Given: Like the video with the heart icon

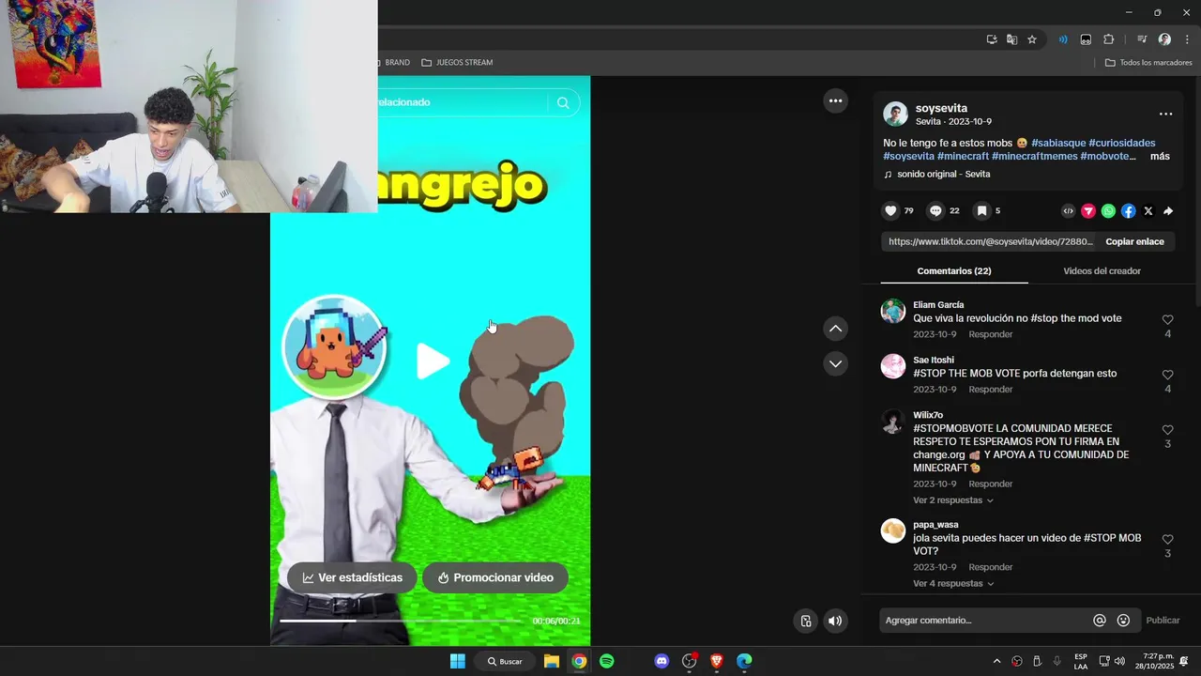Looking at the screenshot, I should point(890,211).
